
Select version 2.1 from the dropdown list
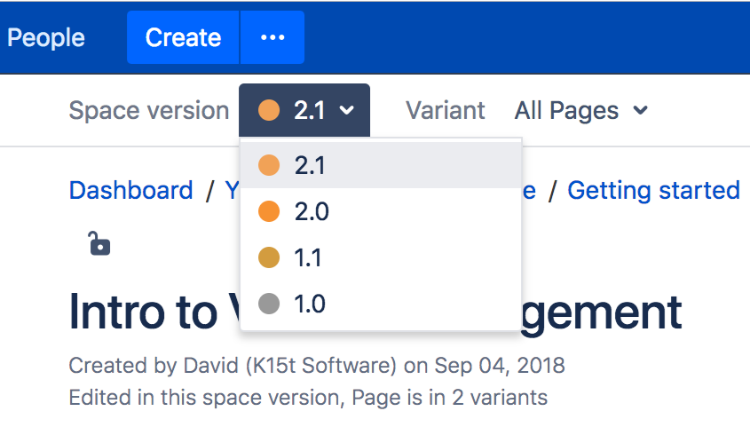click(x=311, y=165)
